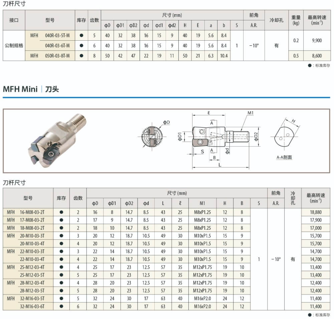This screenshot has height=319, width=334.
Task: Select the 'Φd2' column header
Action: pyautogui.click(x=172, y=26)
